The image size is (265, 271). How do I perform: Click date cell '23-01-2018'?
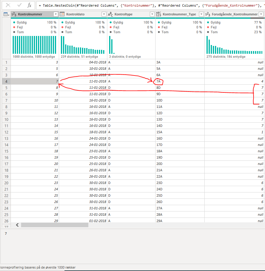(83, 151)
